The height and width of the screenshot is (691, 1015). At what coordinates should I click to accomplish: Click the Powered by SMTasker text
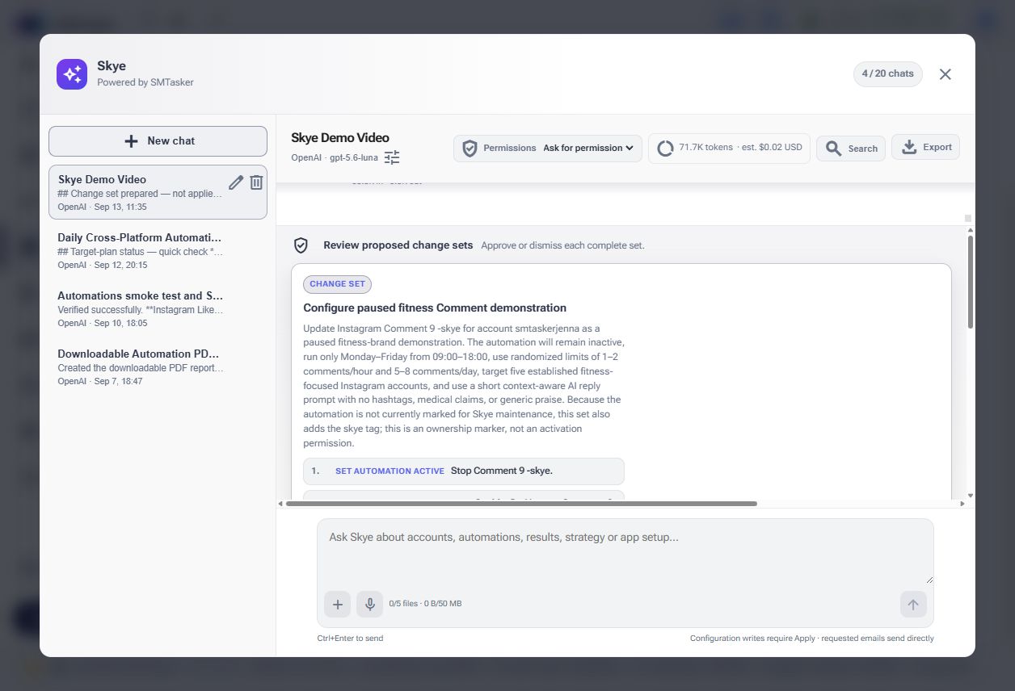[145, 82]
